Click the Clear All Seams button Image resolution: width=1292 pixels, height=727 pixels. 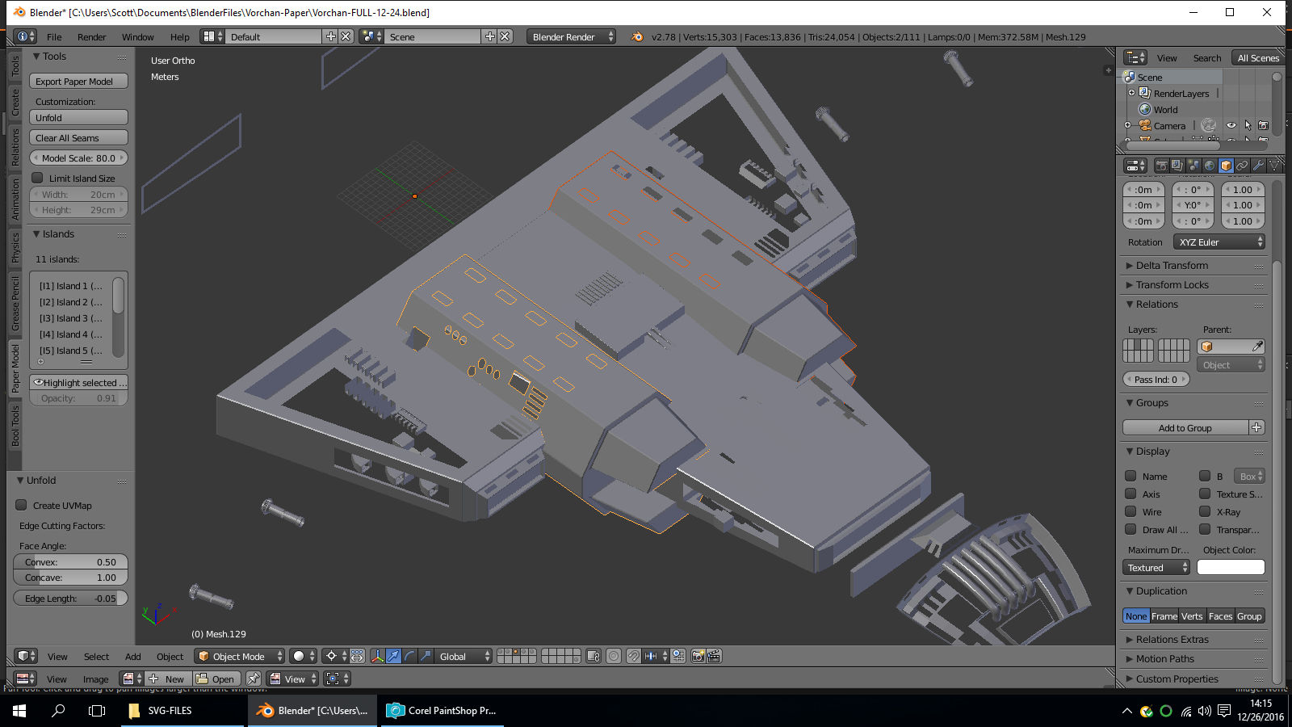pyautogui.click(x=78, y=137)
